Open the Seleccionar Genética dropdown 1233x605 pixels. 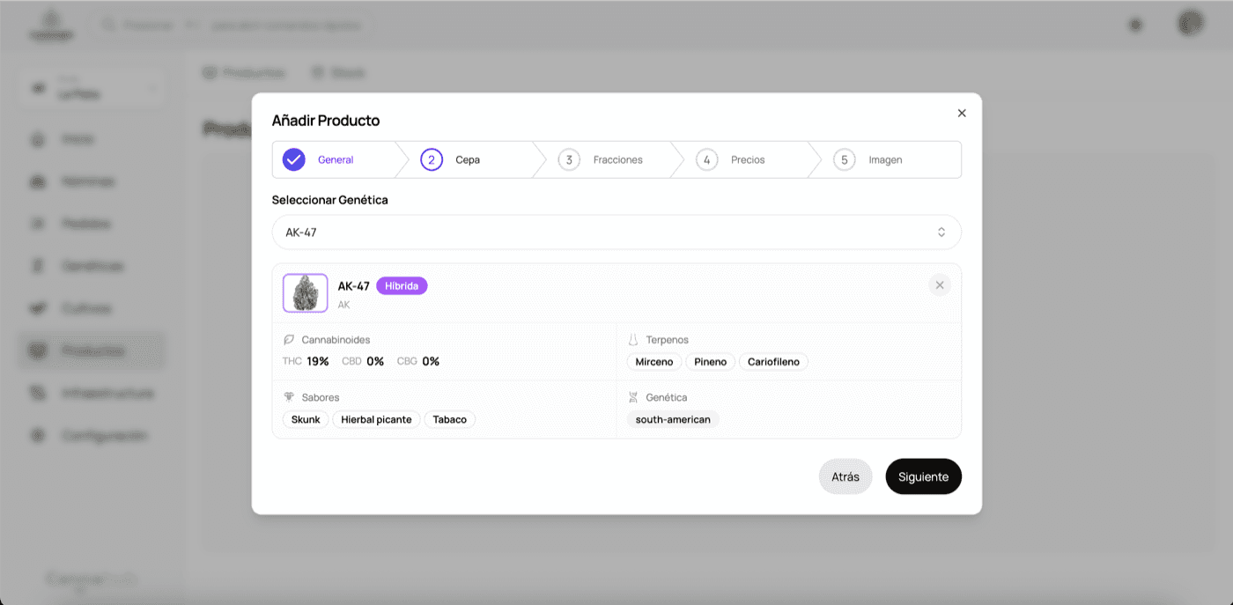(608, 232)
